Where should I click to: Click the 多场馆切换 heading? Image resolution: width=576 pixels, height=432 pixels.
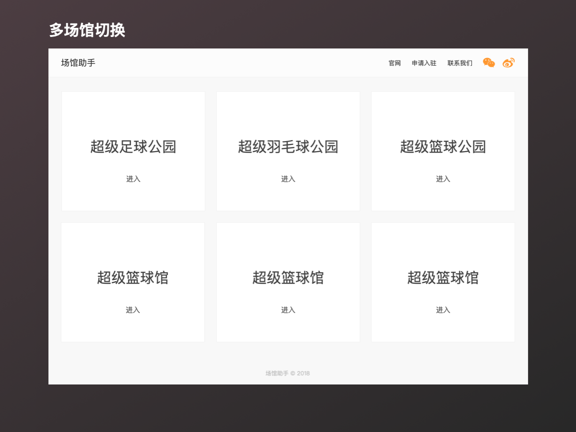(x=87, y=30)
